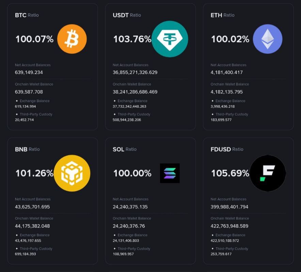301x272 pixels.
Task: Select the SOL 100.00% ratio value
Action: pos(132,173)
